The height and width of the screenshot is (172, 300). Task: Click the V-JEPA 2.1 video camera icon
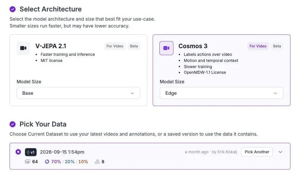coord(23,48)
